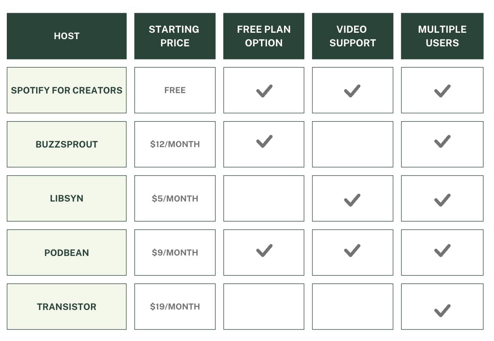Select the STARTING PRICE column header
The image size is (494, 341).
point(175,36)
